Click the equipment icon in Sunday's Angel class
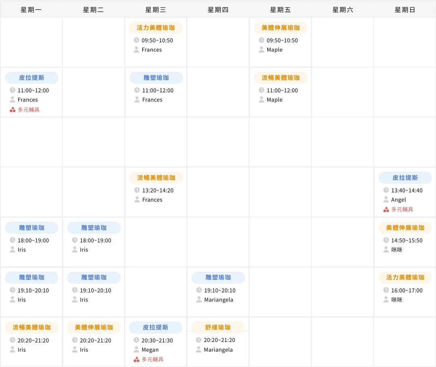 [386, 209]
